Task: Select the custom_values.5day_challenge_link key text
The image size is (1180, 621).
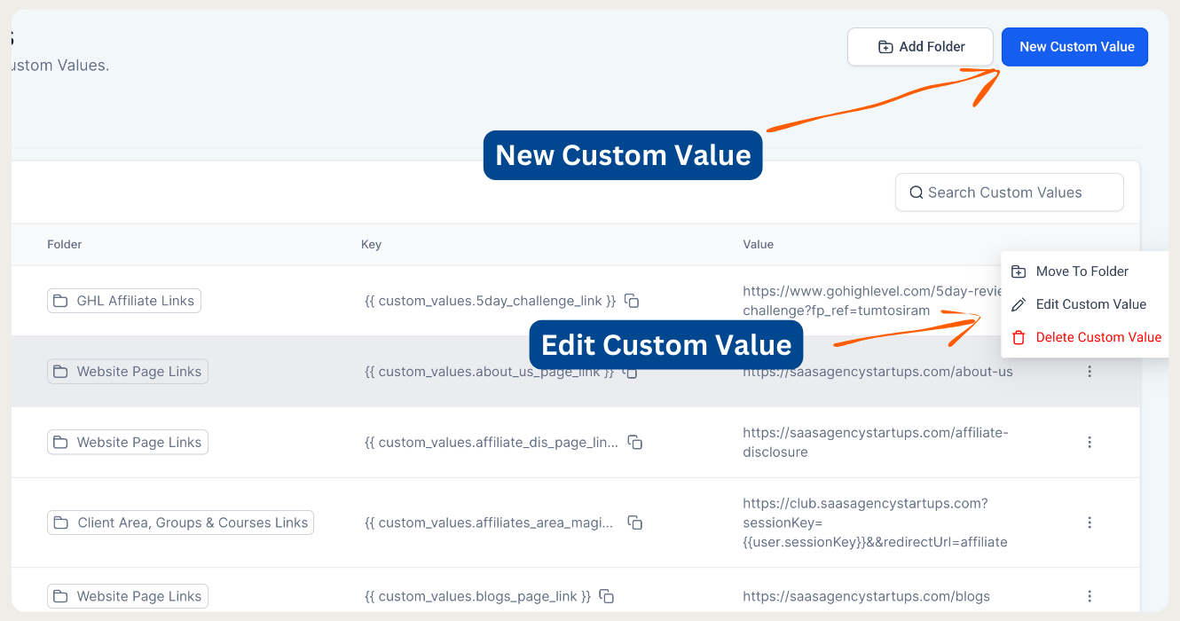Action: pos(490,301)
